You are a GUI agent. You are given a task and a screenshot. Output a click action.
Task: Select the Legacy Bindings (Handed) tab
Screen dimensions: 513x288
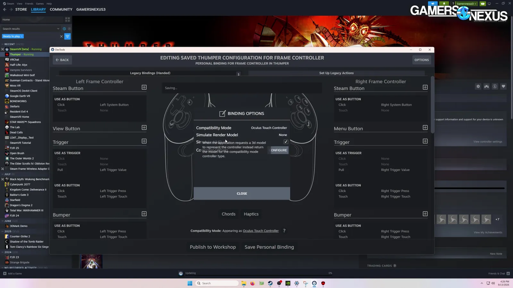click(150, 73)
